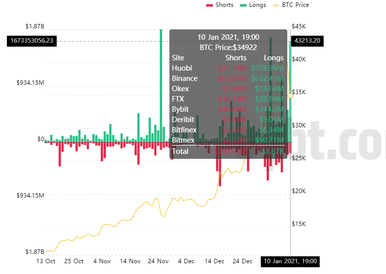Click the 14 Dec x-axis label
This screenshot has width=386, height=274.
click(x=215, y=261)
